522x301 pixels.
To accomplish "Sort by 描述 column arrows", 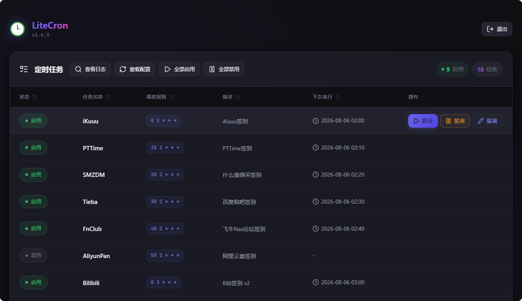I will point(238,97).
